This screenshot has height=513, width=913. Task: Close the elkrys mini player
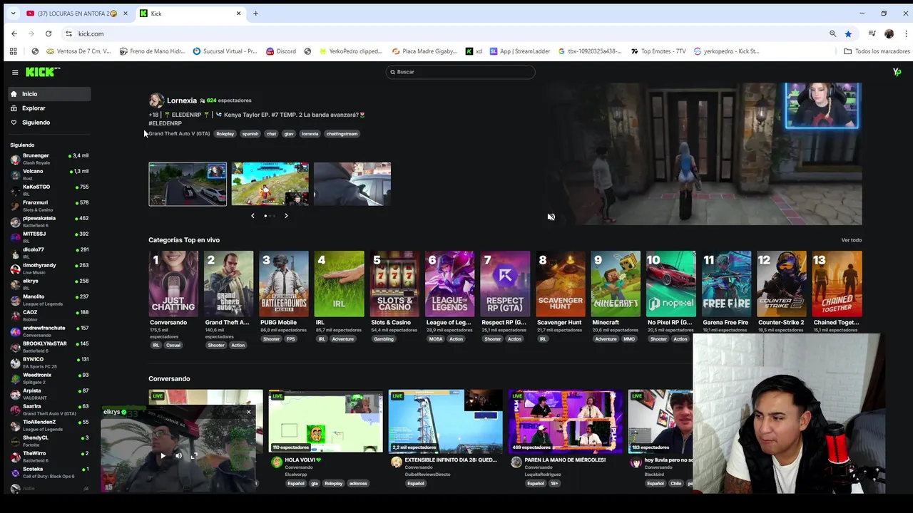coord(248,412)
